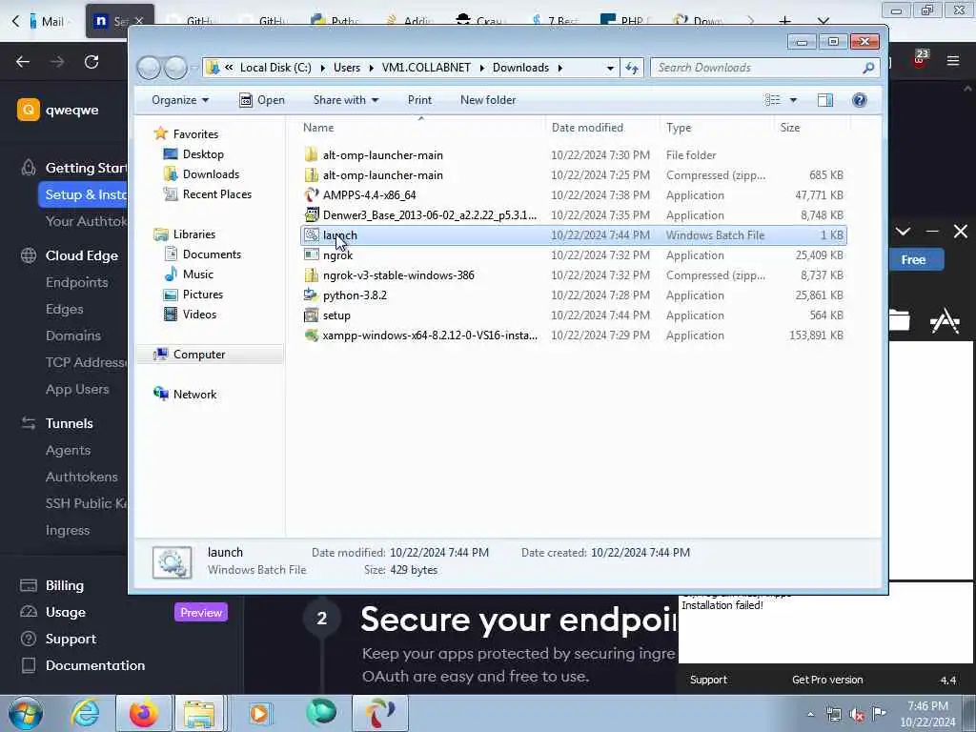Screen dimensions: 976x732
Task: Select Desktop under Favorites
Action: tap(203, 154)
